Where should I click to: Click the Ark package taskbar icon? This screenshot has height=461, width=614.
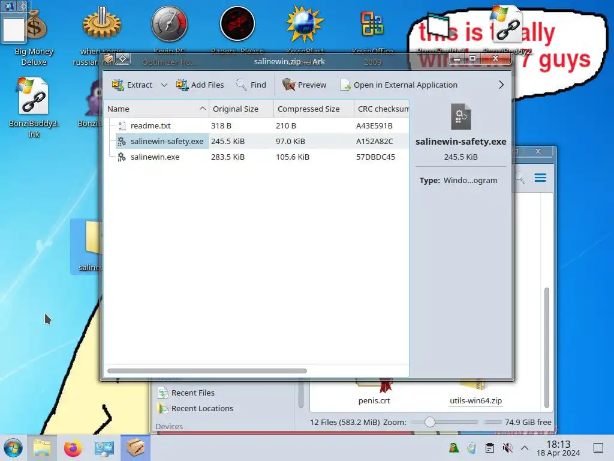coord(136,448)
